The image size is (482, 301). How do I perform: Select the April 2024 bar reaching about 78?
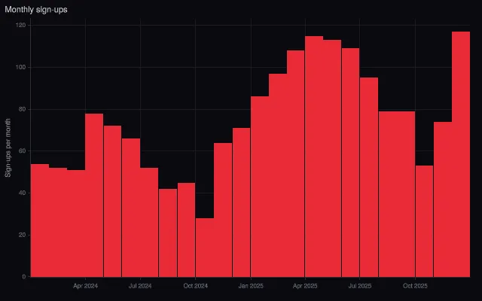click(x=94, y=196)
